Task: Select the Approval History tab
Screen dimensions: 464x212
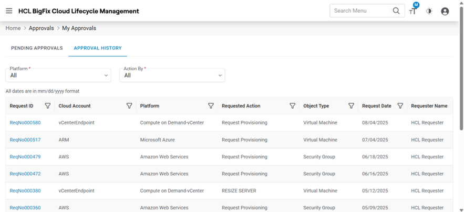Action: [x=98, y=48]
